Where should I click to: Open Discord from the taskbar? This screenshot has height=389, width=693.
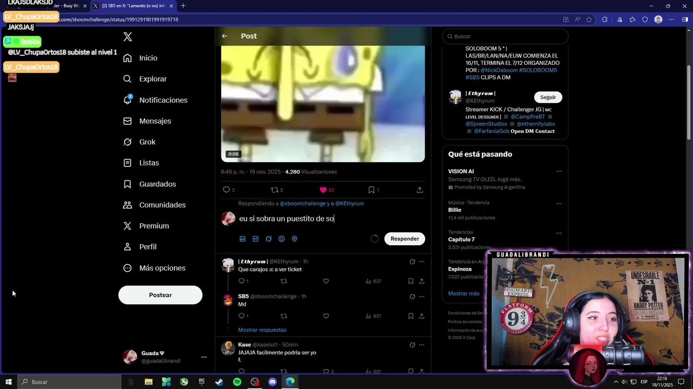[272, 382]
